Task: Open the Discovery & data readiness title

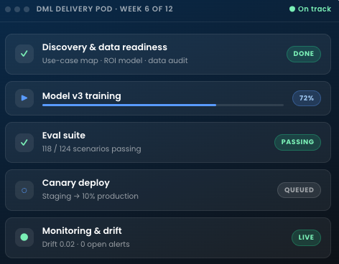Action: coord(105,47)
